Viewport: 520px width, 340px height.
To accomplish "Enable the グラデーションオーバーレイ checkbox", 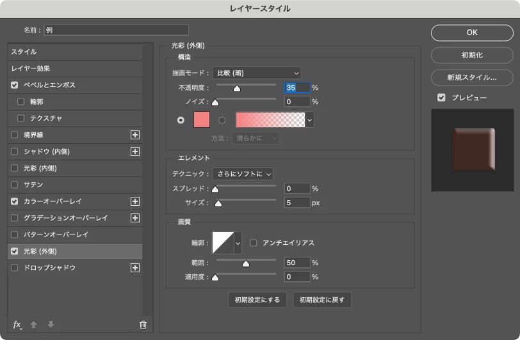I will 14,218.
